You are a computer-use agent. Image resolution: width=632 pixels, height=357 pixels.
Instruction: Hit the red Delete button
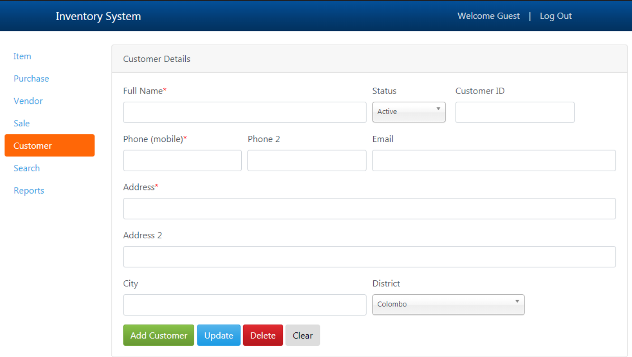(263, 335)
